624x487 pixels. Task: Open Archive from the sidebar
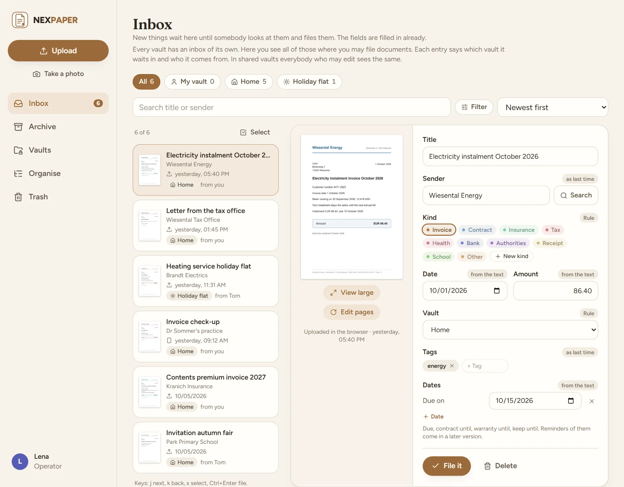58,127
